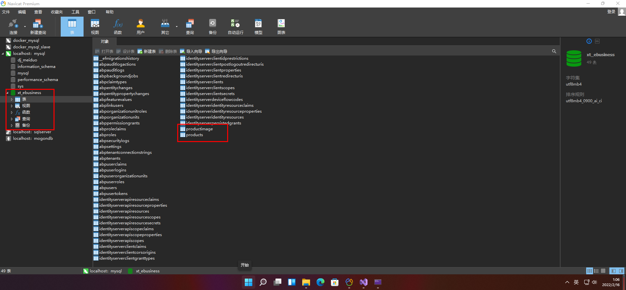
Task: Click 打开表 open table button
Action: (x=104, y=51)
